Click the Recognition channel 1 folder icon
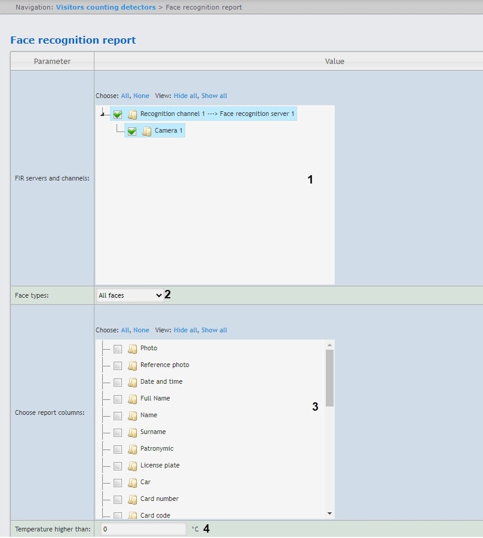The width and height of the screenshot is (483, 538). coord(133,114)
